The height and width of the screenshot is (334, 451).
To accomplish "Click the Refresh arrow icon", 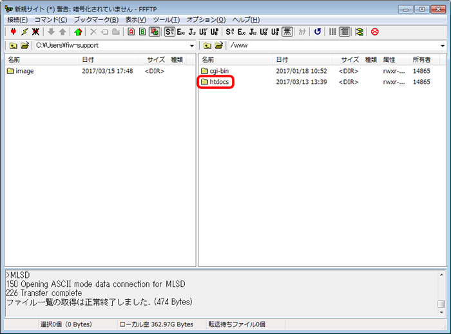I will click(x=317, y=32).
